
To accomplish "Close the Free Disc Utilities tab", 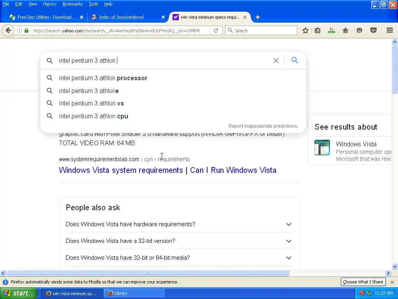I will pos(82,17).
